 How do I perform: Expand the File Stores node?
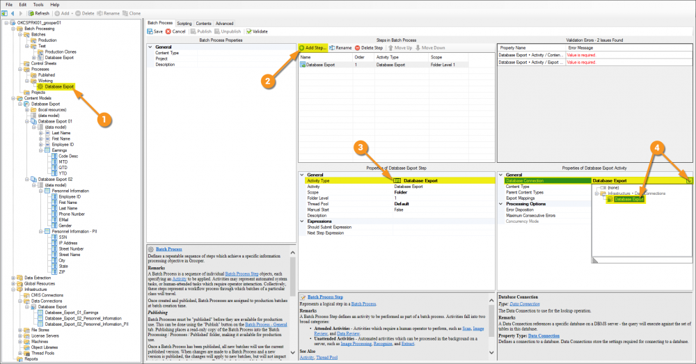20,330
